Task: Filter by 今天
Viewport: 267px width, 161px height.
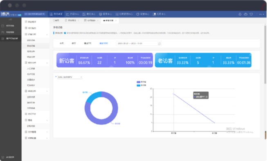Action: 62,43
